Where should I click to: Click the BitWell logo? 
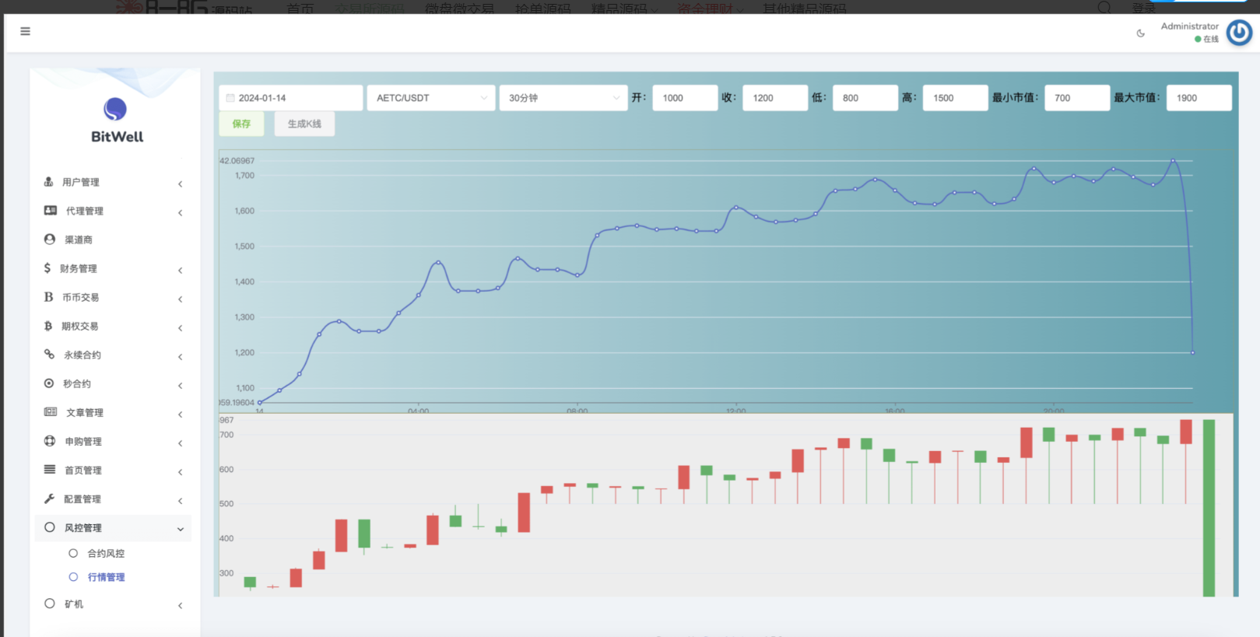coord(116,120)
